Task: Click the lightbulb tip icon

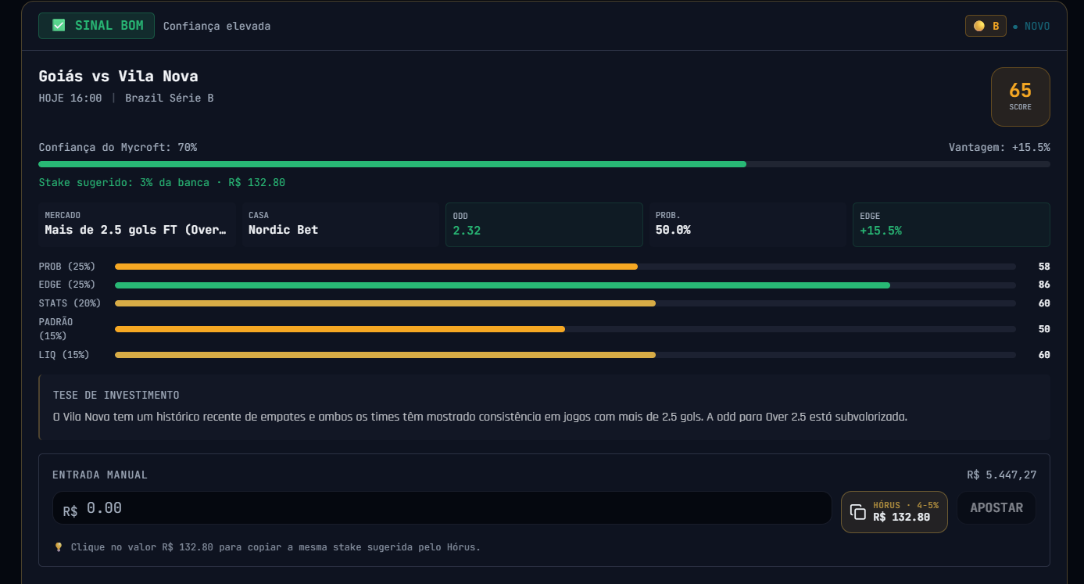Action: [58, 547]
